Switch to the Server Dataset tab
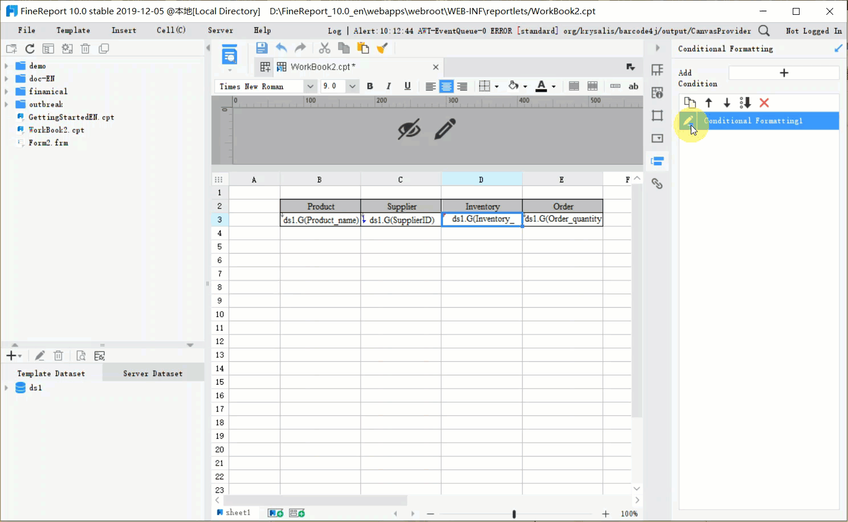Image resolution: width=848 pixels, height=522 pixels. coord(153,373)
